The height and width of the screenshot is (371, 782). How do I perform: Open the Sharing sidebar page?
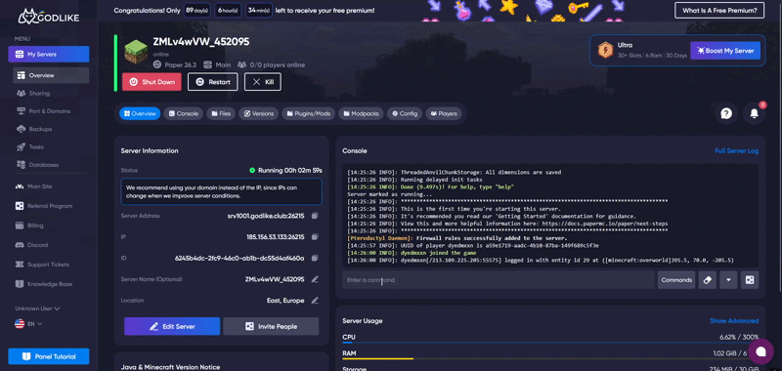[x=33, y=93]
